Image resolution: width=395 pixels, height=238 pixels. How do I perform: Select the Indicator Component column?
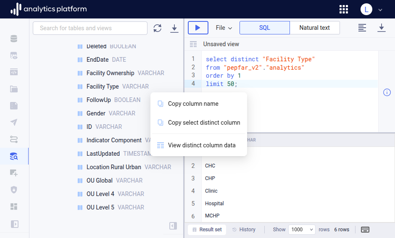click(114, 140)
